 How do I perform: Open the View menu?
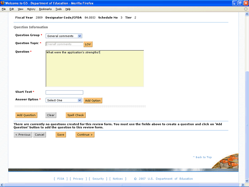pyautogui.click(x=21, y=9)
